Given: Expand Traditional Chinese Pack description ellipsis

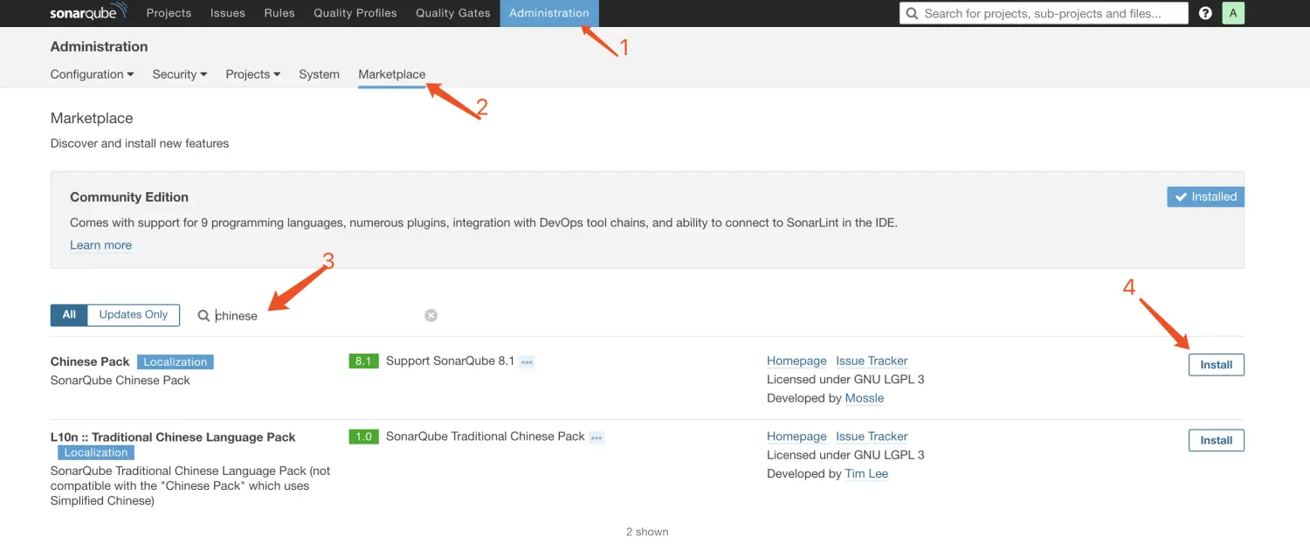Looking at the screenshot, I should tap(596, 437).
